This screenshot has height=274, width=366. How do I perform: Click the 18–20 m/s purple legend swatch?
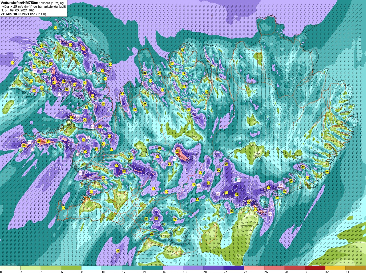193,268
